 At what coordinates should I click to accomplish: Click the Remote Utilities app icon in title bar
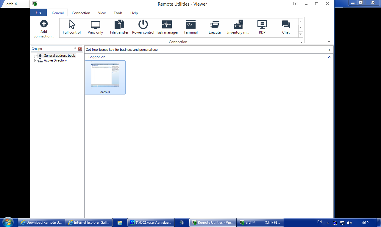click(x=35, y=4)
